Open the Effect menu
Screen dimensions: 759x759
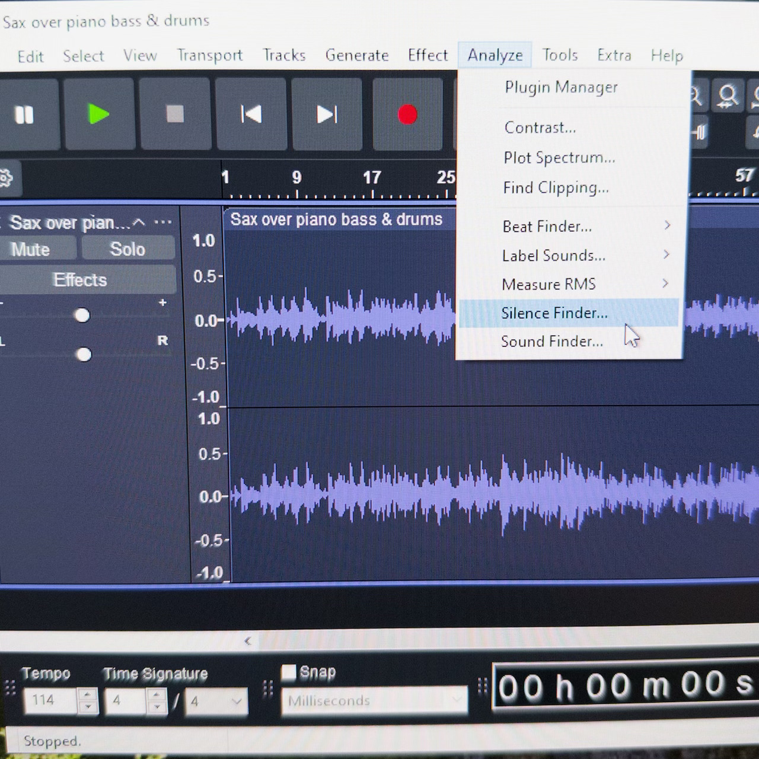coord(428,55)
